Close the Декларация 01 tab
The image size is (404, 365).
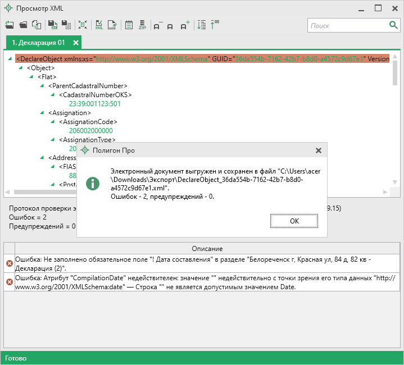click(x=76, y=43)
